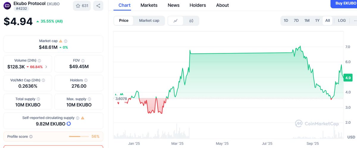Show Self-reported circulating supply info icon
Image resolution: width=357 pixels, height=148 pixels.
coord(78,118)
